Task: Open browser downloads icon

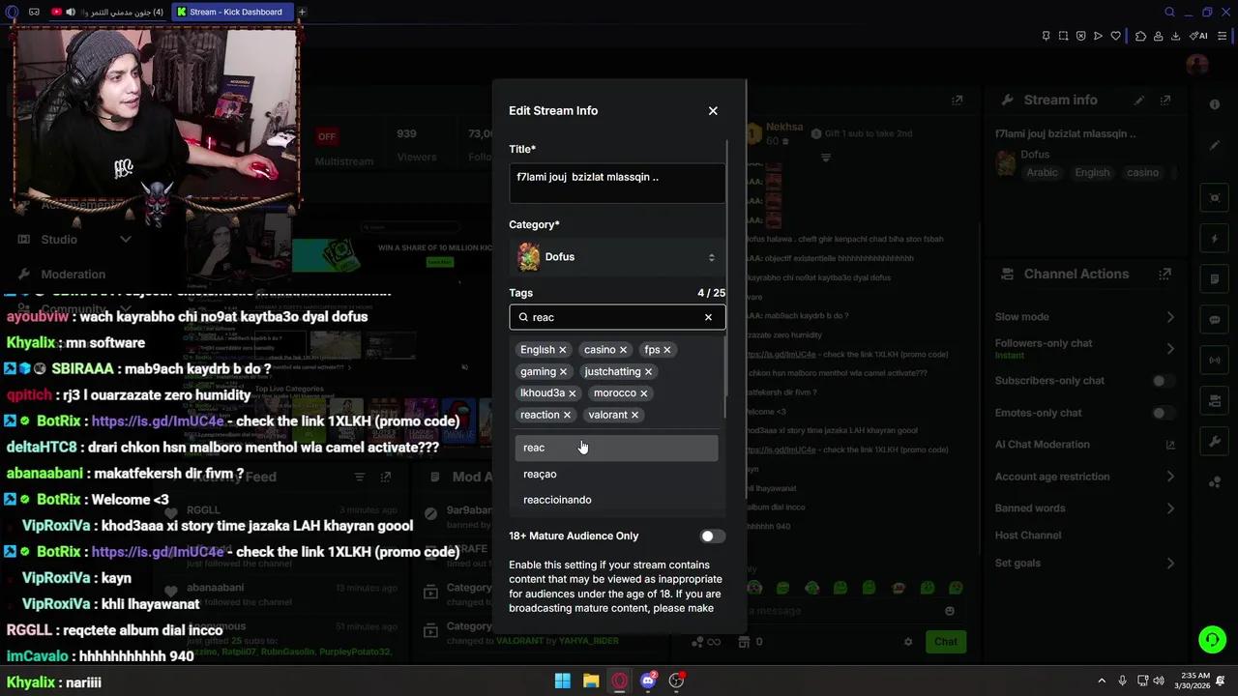Action: click(1175, 36)
